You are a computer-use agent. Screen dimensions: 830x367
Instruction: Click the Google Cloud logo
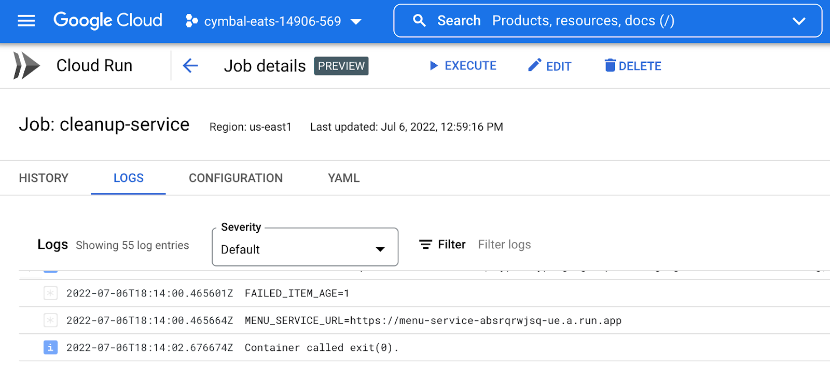click(108, 21)
